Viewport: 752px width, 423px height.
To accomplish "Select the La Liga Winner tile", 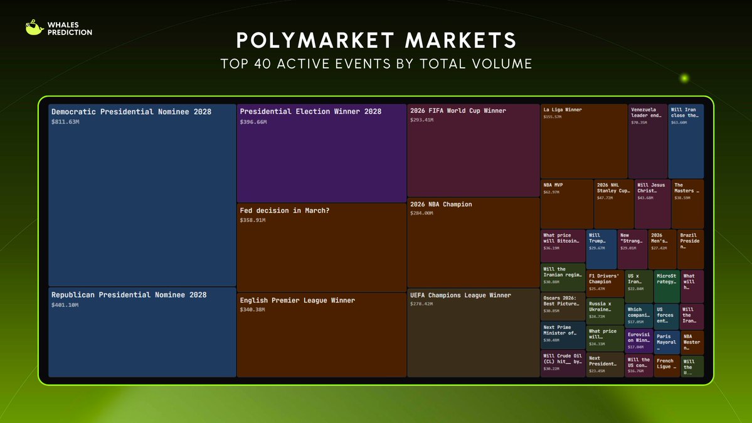I will [584, 141].
